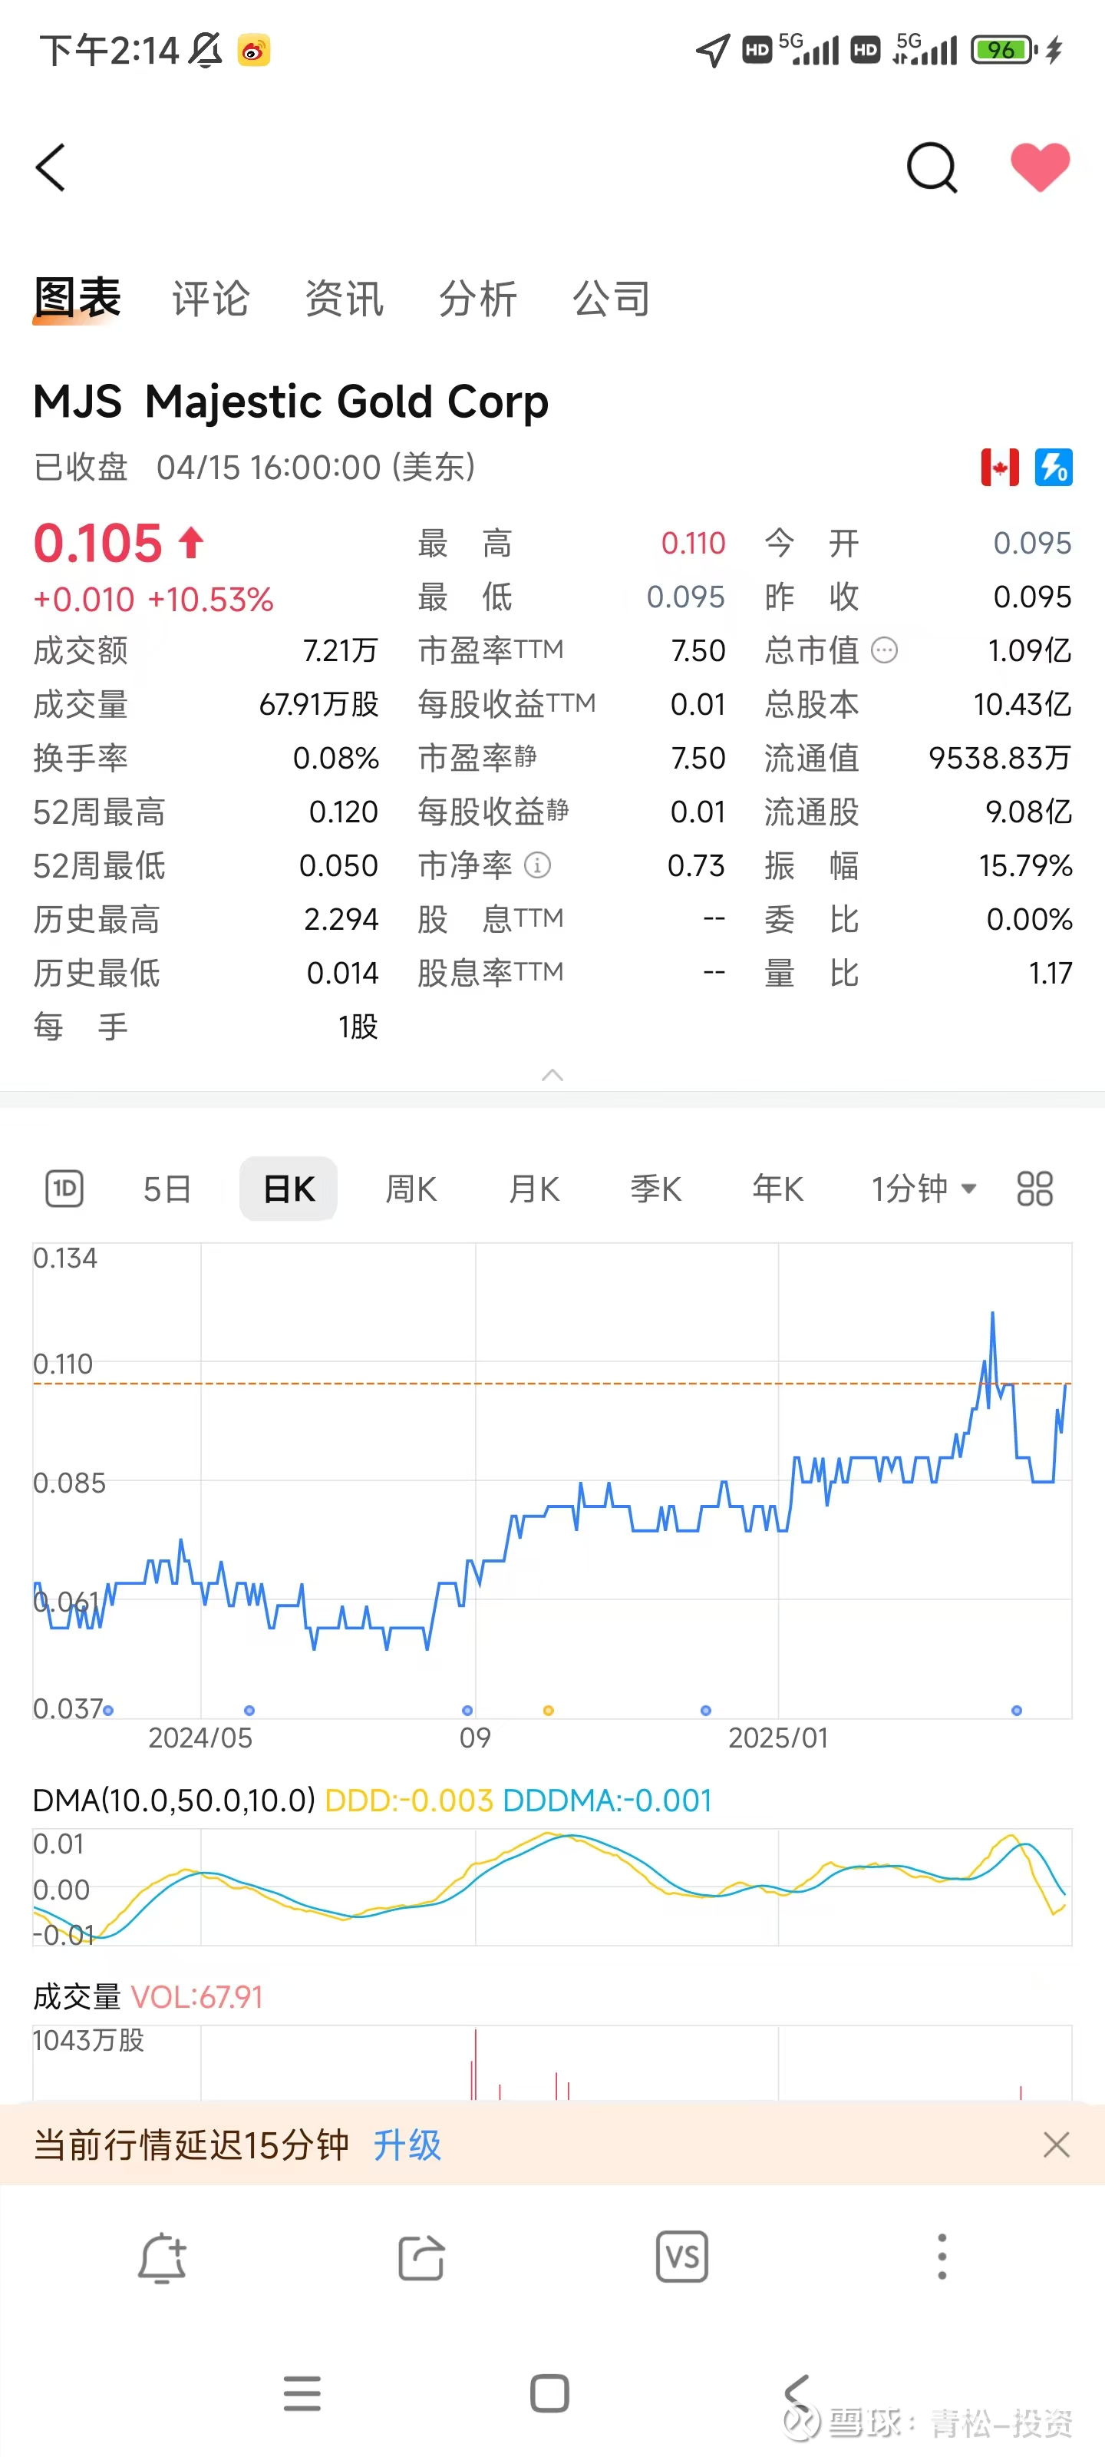1105x2457 pixels.
Task: Open the 分析 tab
Action: [x=477, y=299]
